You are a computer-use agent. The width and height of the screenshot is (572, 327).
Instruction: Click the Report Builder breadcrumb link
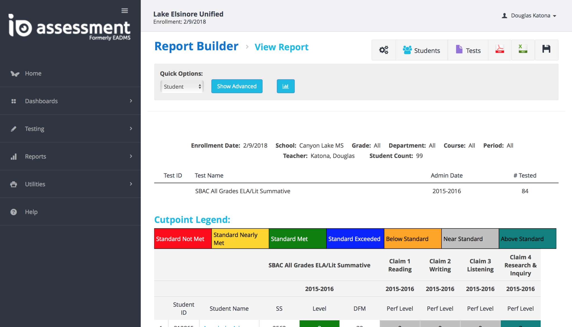click(x=196, y=46)
